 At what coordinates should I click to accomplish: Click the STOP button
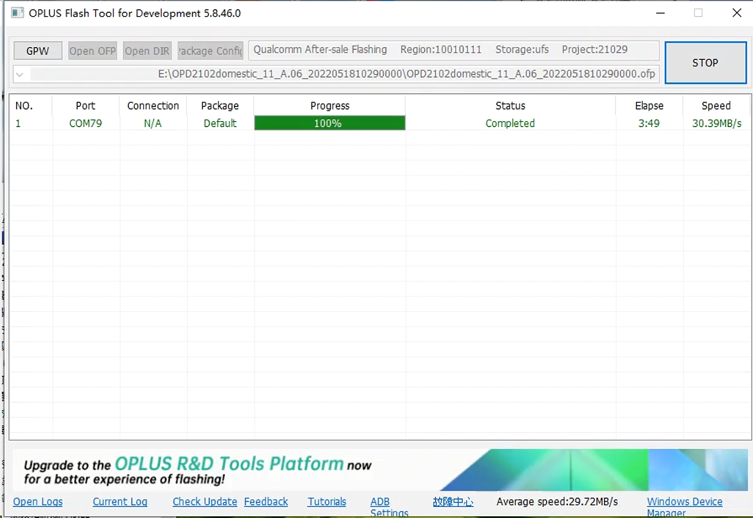705,63
